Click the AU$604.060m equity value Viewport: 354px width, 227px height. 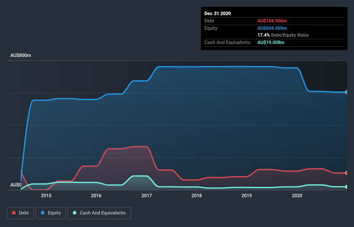pyautogui.click(x=272, y=28)
